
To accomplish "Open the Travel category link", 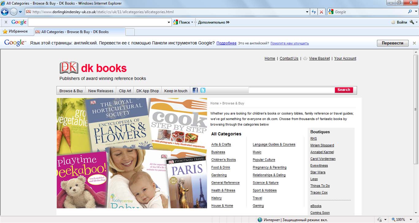I will [x=257, y=198].
